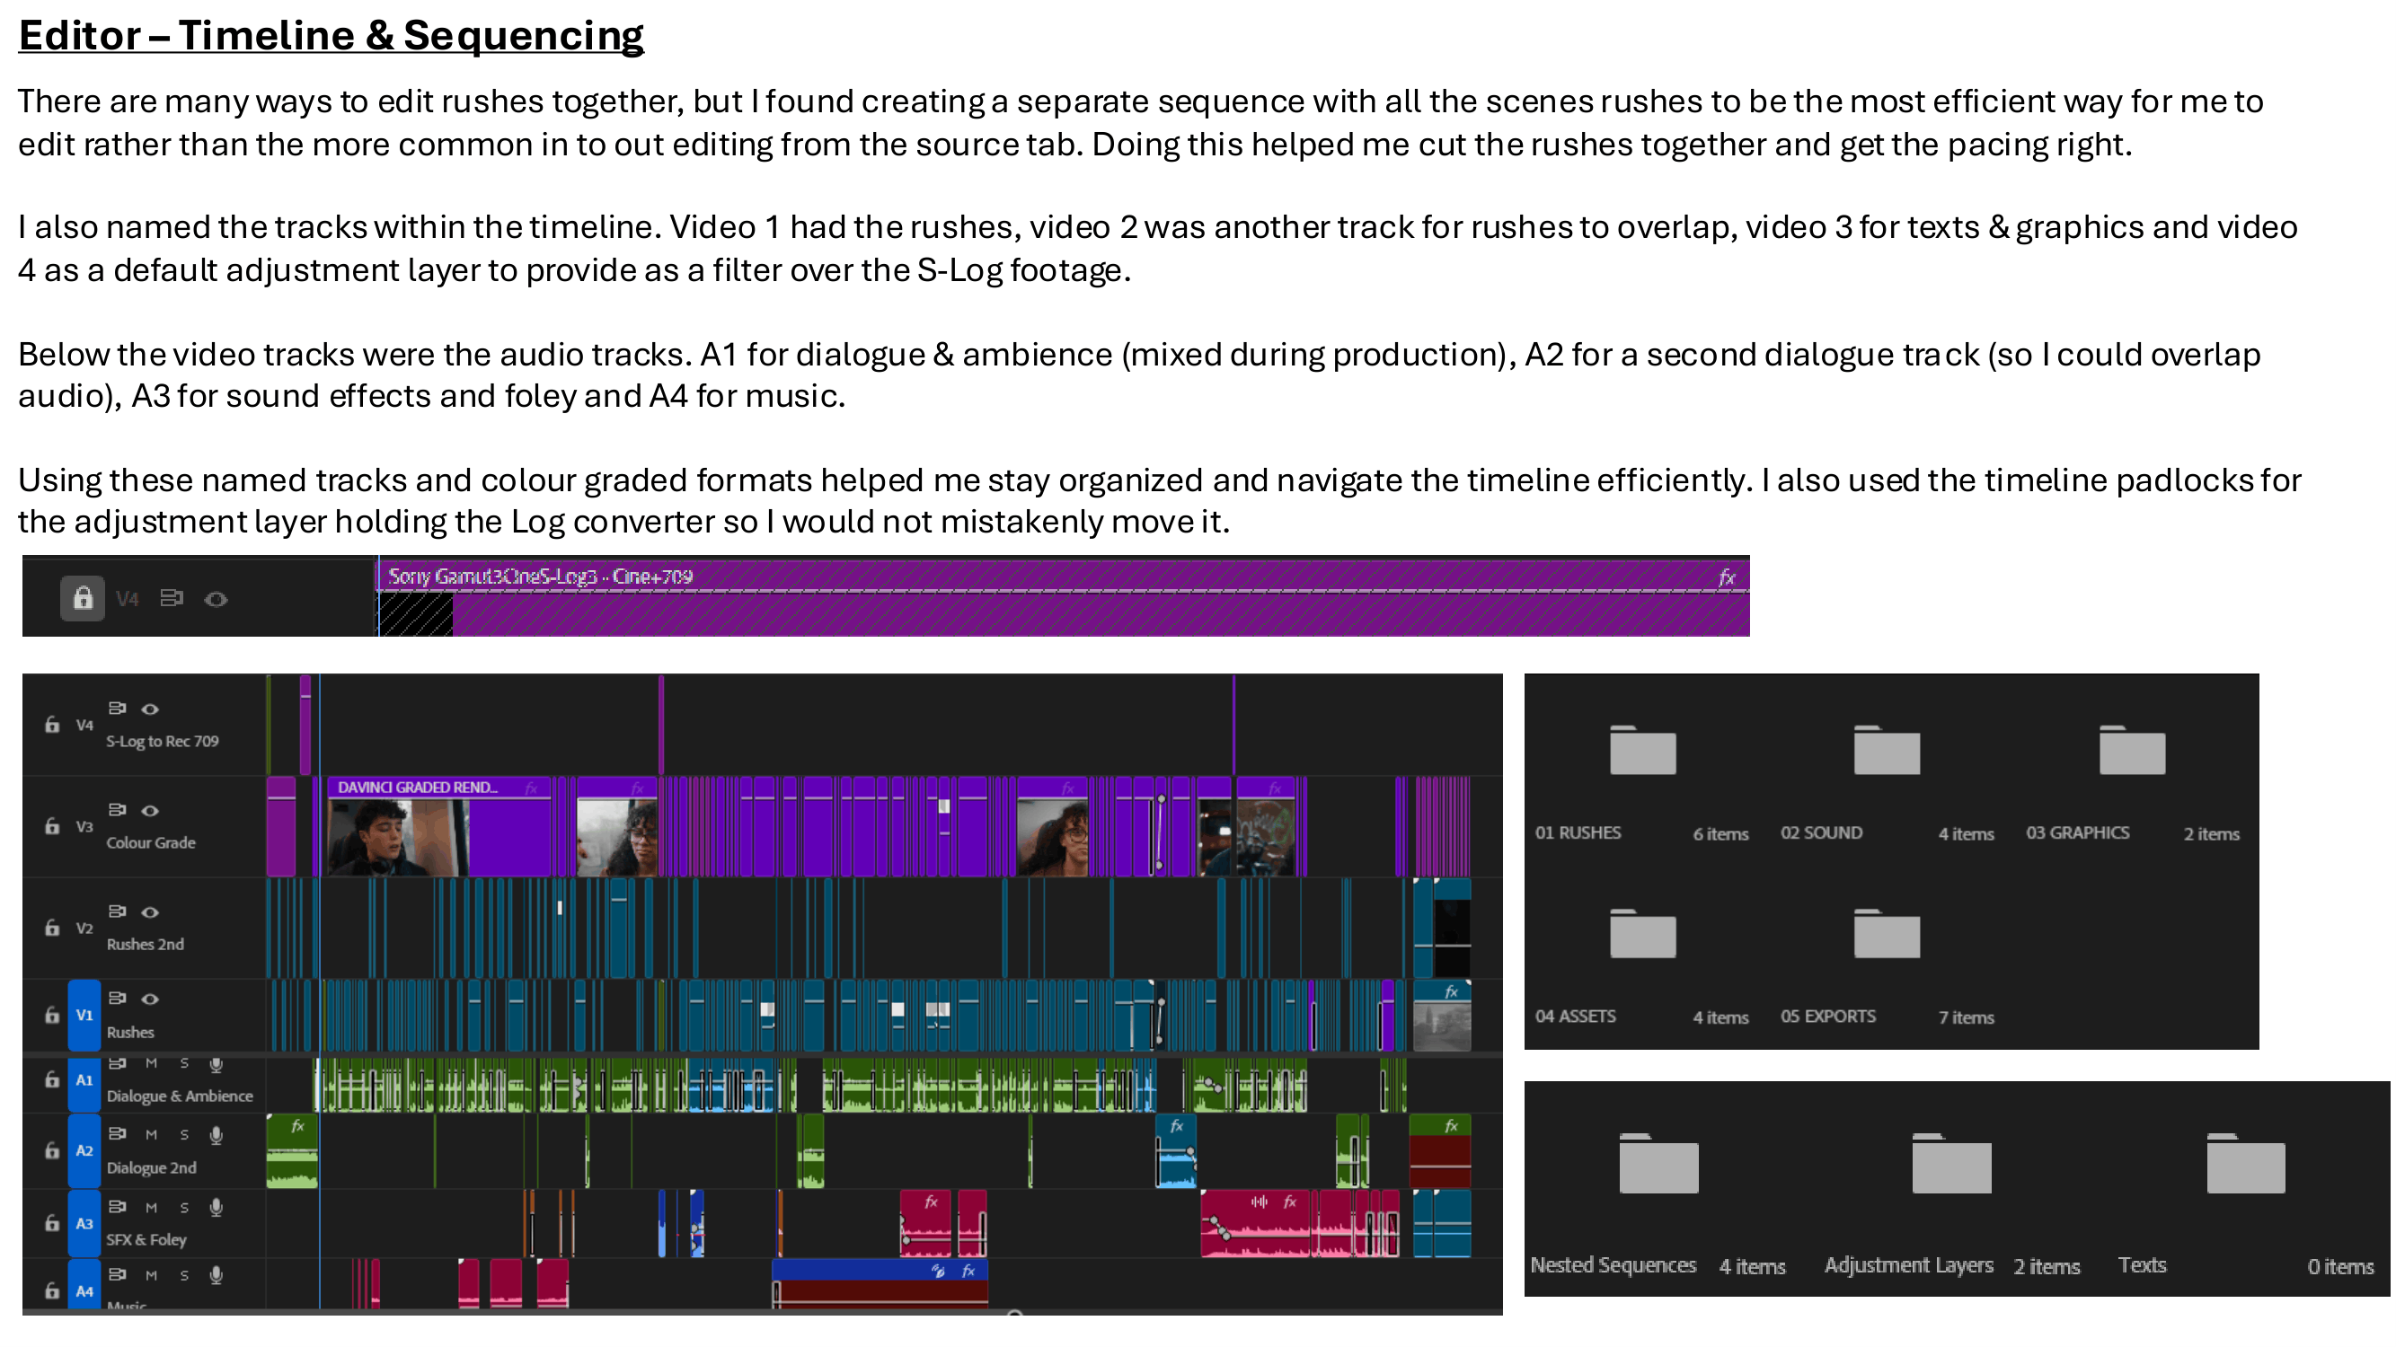Lock the SFX & Foley A3 track
Viewport: 2396px width, 1347px height.
click(x=52, y=1222)
